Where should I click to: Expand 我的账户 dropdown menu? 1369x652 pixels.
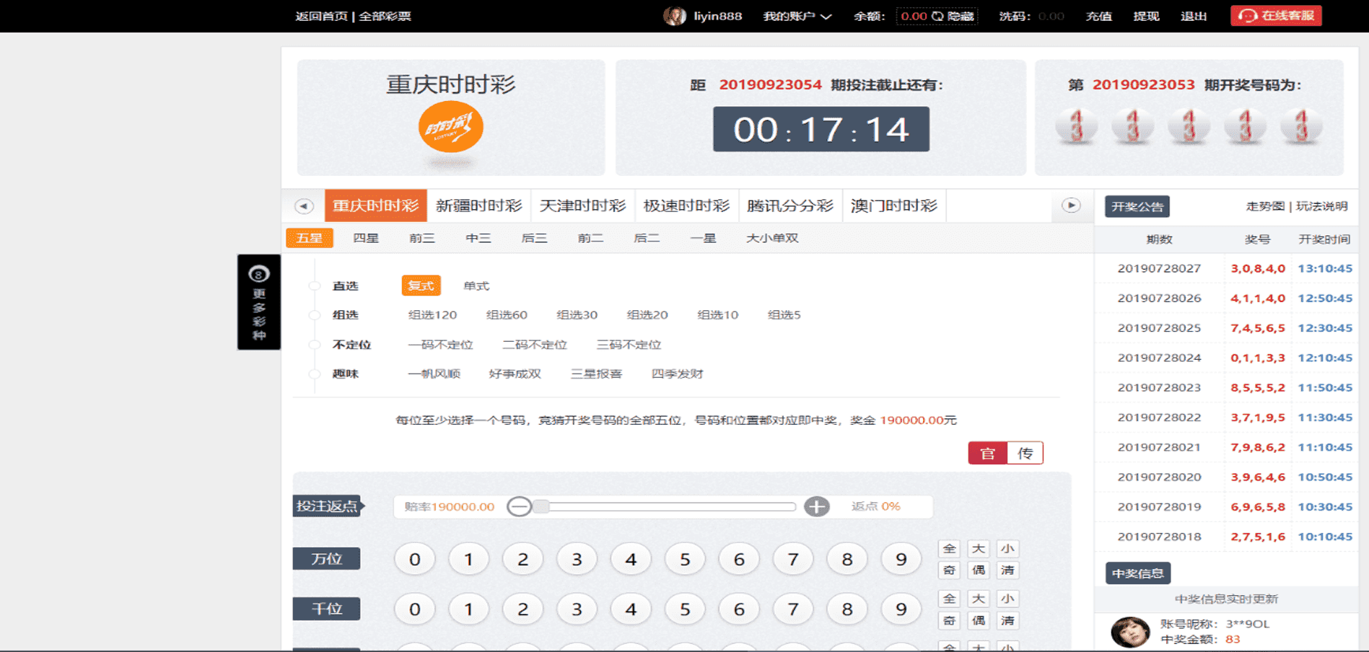(797, 16)
